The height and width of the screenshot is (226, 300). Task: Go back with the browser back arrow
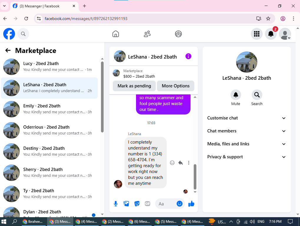point(5,19)
